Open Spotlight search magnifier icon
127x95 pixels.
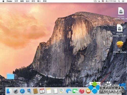point(119,1)
